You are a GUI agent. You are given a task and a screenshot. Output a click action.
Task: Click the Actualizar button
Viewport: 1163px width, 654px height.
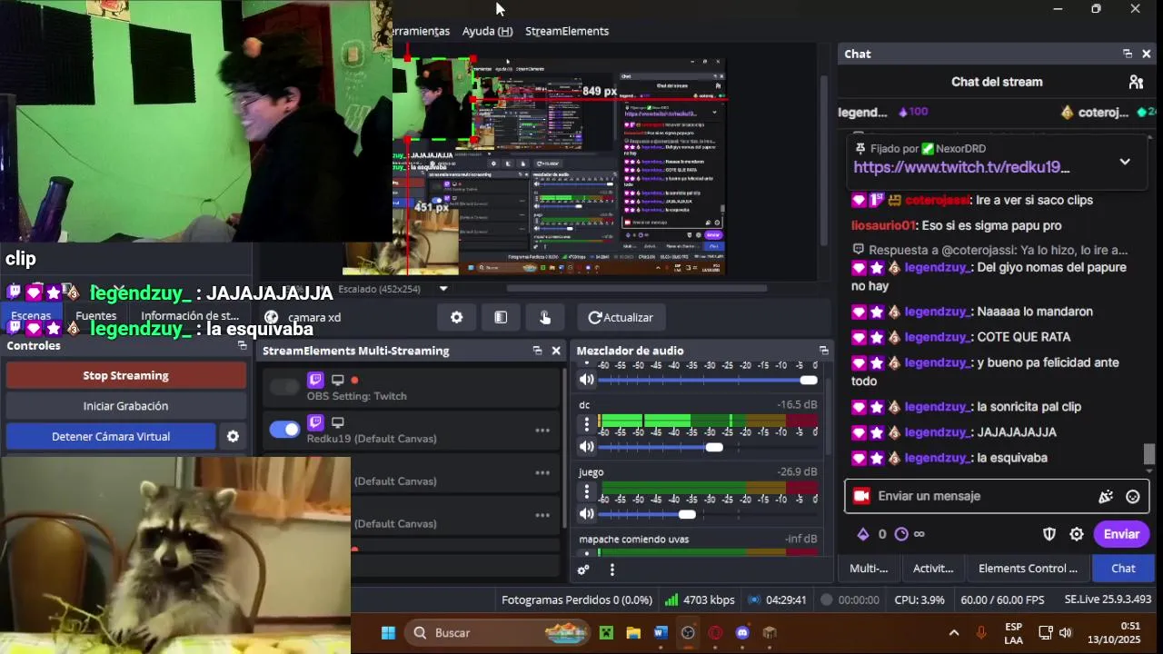click(x=621, y=317)
